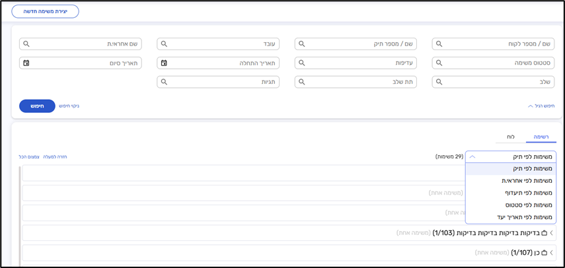Image resolution: width=565 pixels, height=268 pixels.
Task: Click יצירת משימה חדשה button
Action: click(45, 11)
